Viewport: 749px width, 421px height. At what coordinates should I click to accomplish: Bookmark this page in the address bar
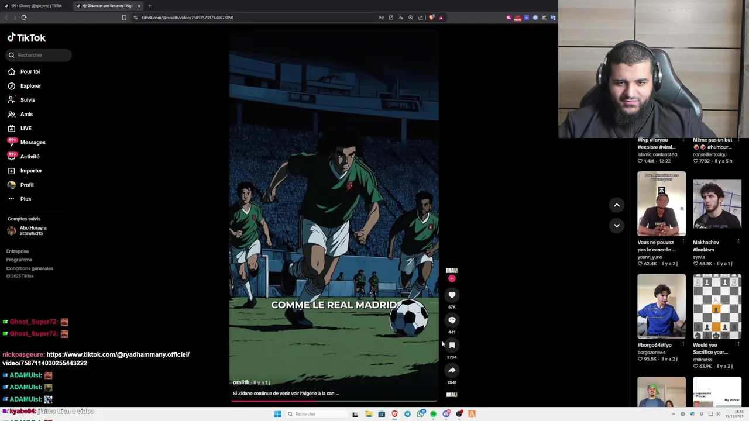pyautogui.click(x=124, y=18)
